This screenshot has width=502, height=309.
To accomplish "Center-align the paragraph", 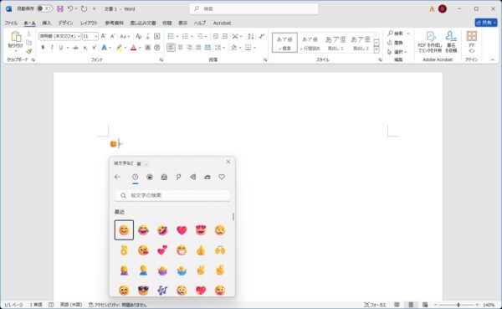I will 180,48.
